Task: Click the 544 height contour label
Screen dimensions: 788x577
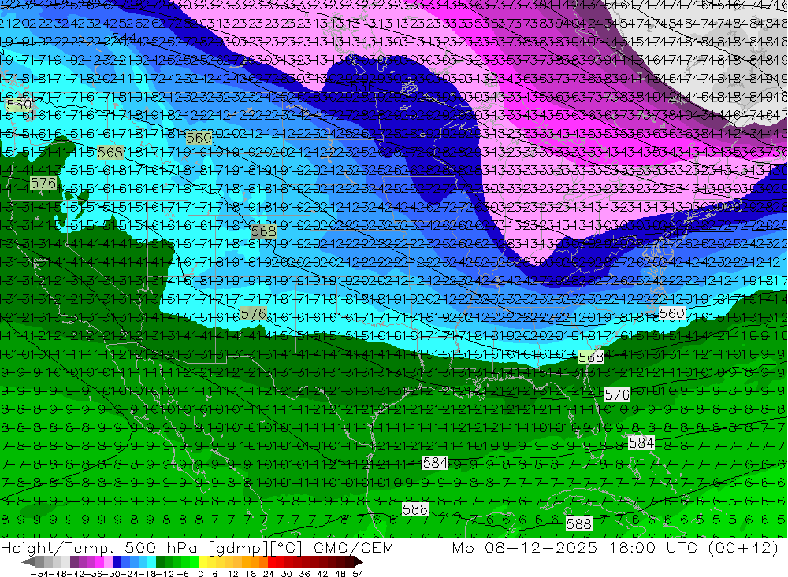Action: click(x=125, y=38)
